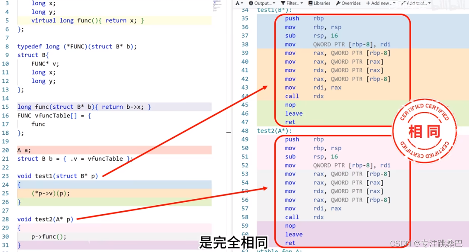This screenshot has height=252, width=469.
Task: Click the gear icon on the Output button
Action: [251, 3]
